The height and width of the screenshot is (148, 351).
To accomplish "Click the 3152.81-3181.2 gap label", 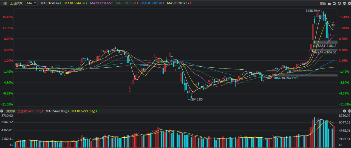I will pos(325,46).
